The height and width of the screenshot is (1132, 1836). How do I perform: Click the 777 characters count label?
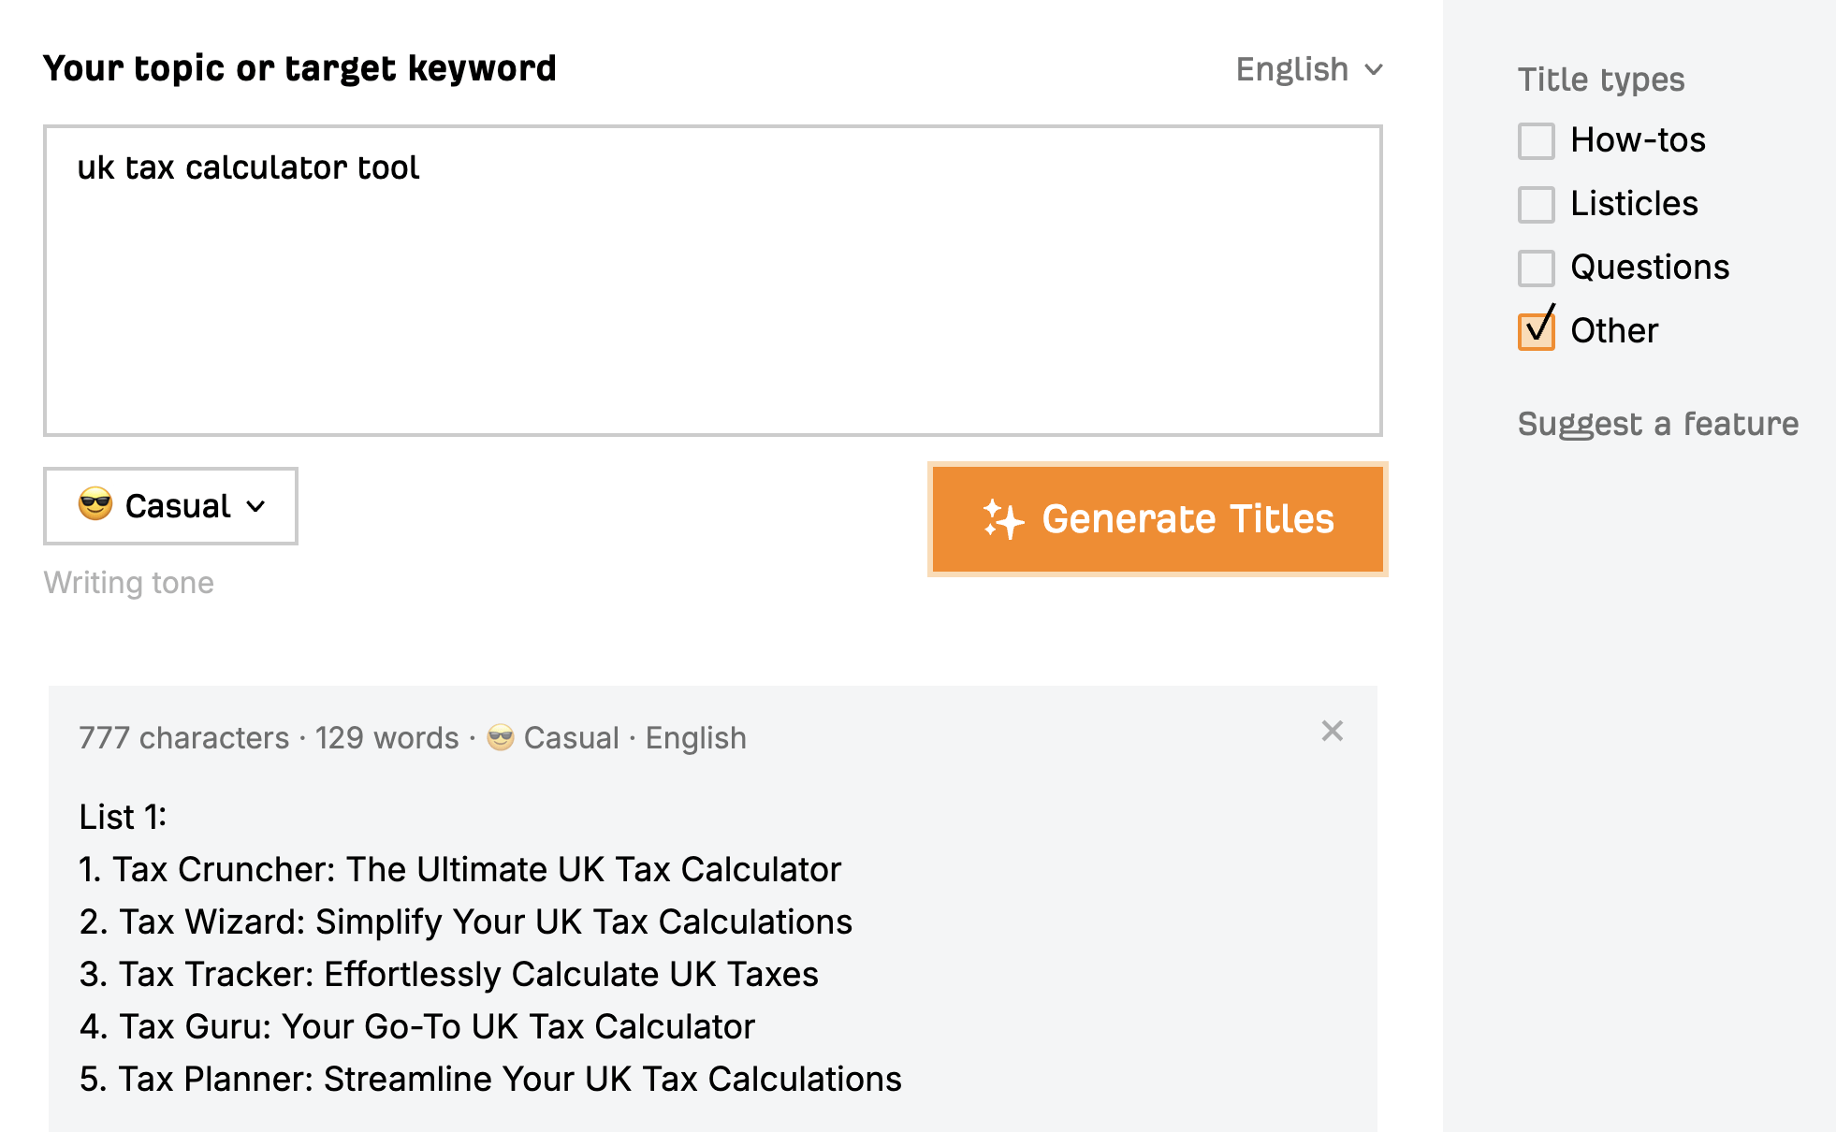(182, 737)
